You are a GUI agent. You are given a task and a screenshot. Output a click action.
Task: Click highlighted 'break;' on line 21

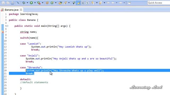[30, 73]
